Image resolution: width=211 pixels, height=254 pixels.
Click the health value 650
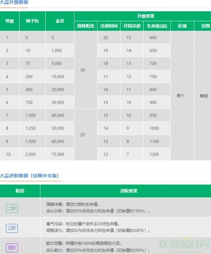coord(153,51)
